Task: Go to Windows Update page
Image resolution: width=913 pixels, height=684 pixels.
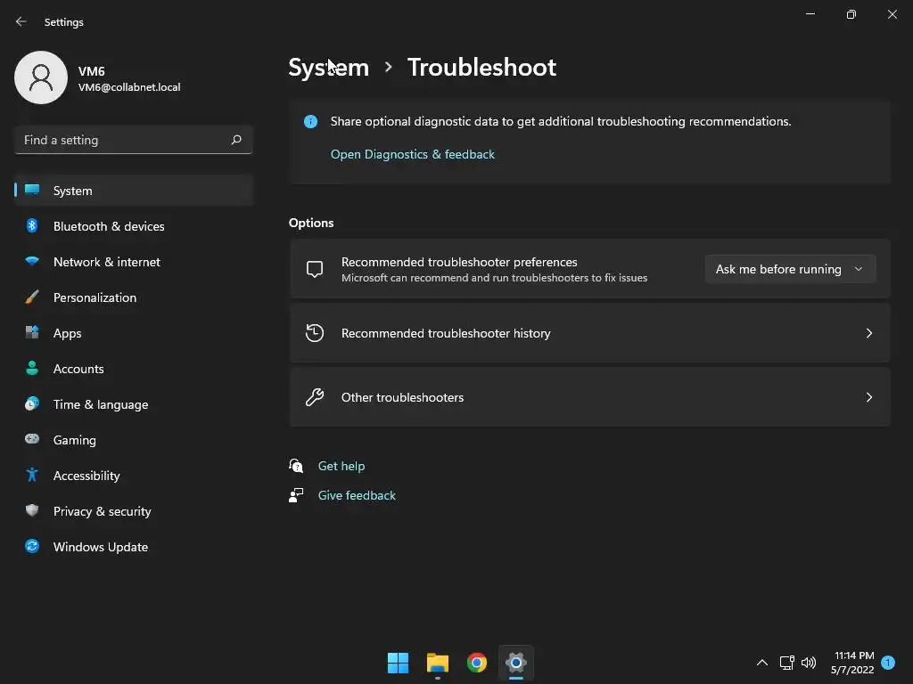Action: point(134,546)
